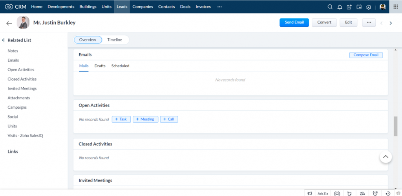
Task: Open the calendar icon in top bar
Action: pyautogui.click(x=359, y=7)
